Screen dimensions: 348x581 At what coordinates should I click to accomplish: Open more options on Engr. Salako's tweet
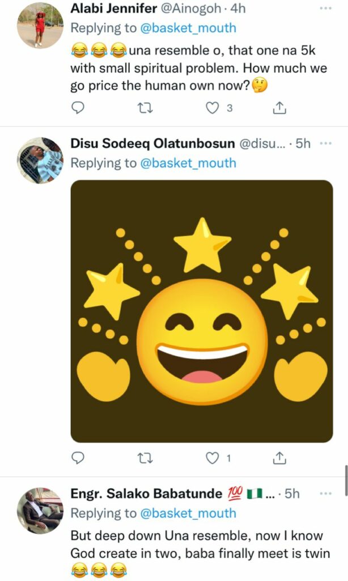[325, 493]
